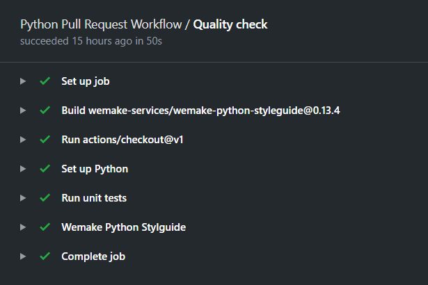Expand the Set up job step arrow

[x=23, y=81]
